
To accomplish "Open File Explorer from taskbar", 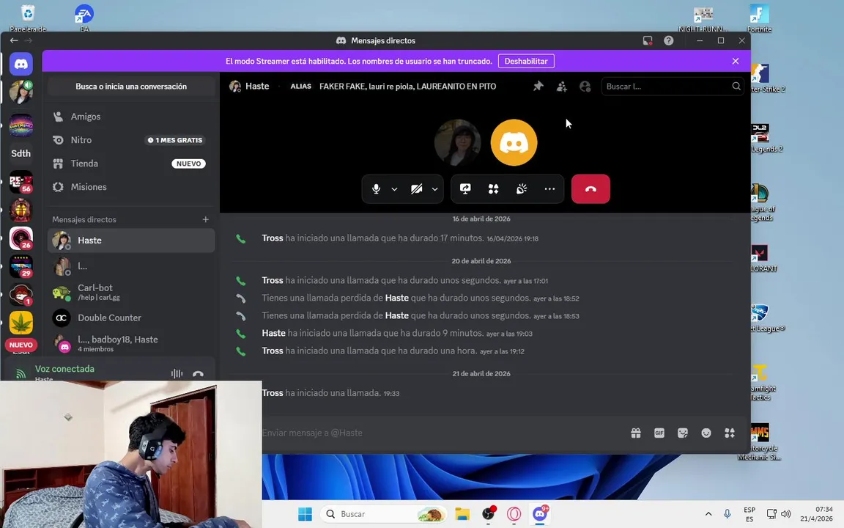I will click(462, 514).
